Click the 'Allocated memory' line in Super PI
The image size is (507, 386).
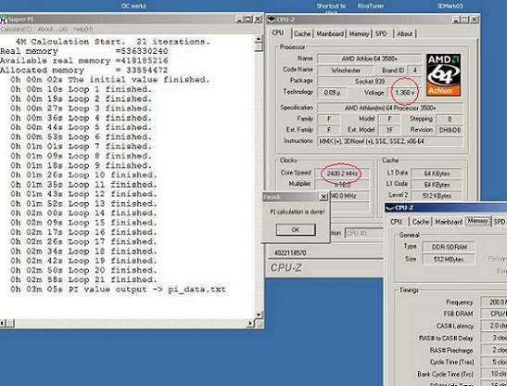(83, 71)
